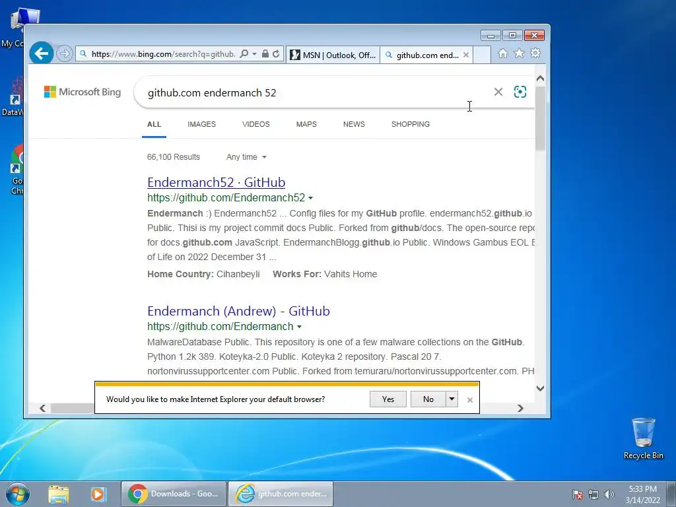Click the vertical scrollbar thumb

pos(540,118)
